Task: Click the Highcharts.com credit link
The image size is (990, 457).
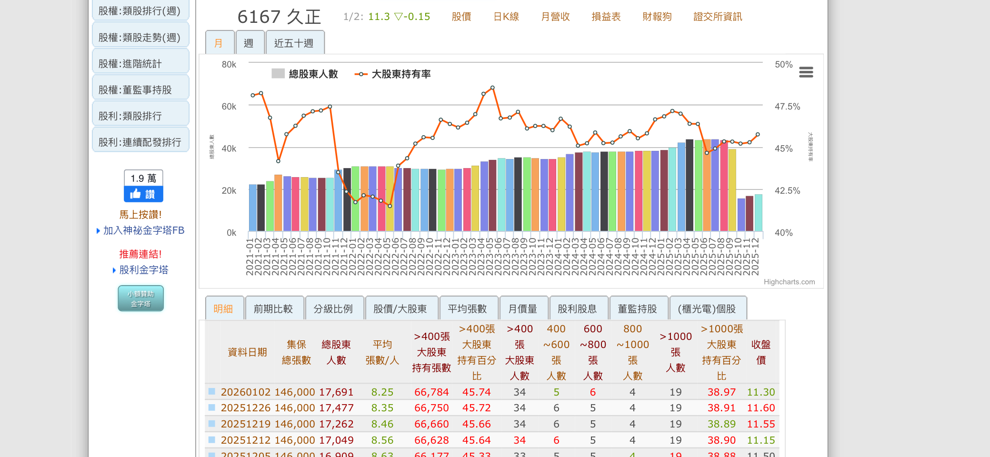Action: (789, 282)
